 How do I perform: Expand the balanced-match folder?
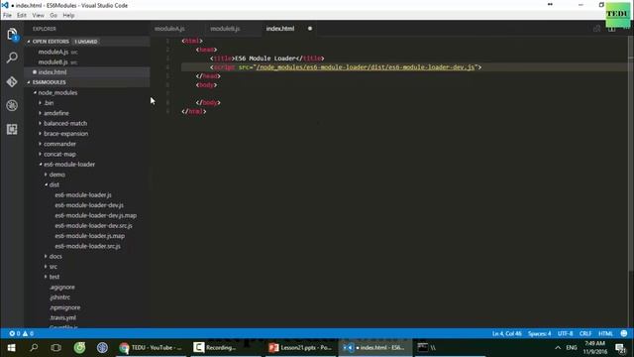[65, 123]
